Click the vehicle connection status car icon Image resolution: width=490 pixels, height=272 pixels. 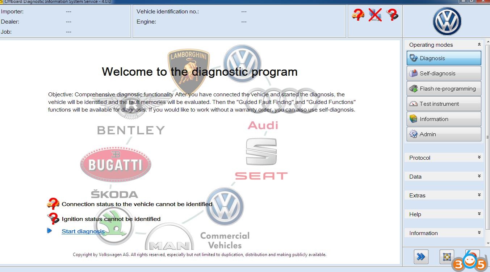pos(358,15)
